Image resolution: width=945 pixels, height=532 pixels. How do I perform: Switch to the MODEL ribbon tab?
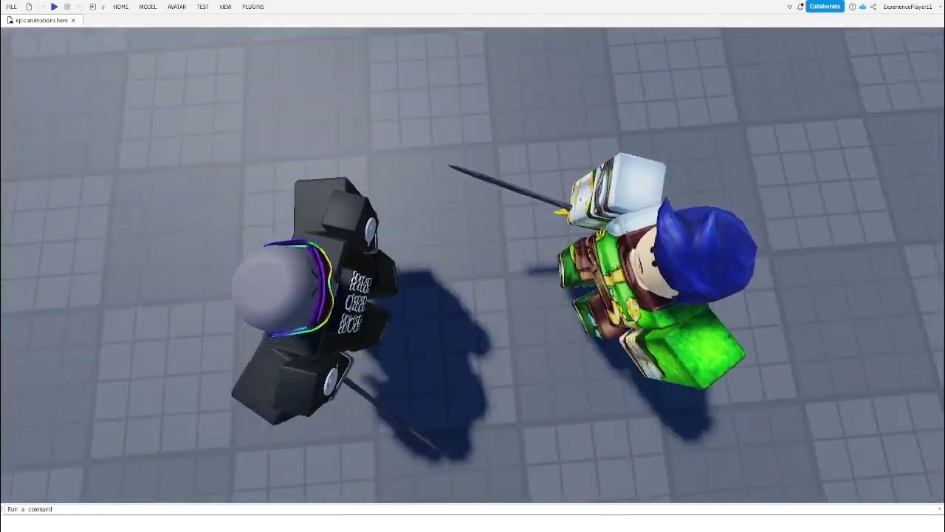click(x=148, y=7)
